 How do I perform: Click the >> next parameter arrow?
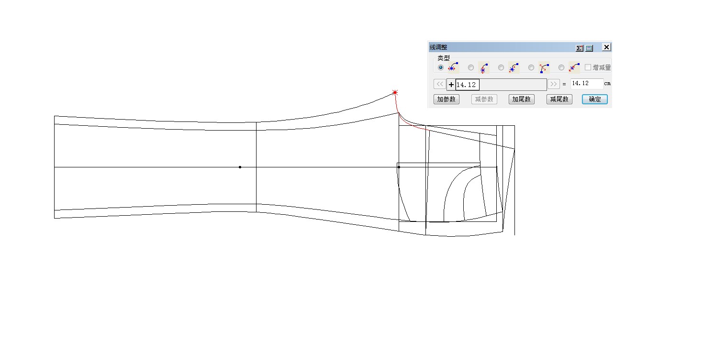[x=553, y=84]
